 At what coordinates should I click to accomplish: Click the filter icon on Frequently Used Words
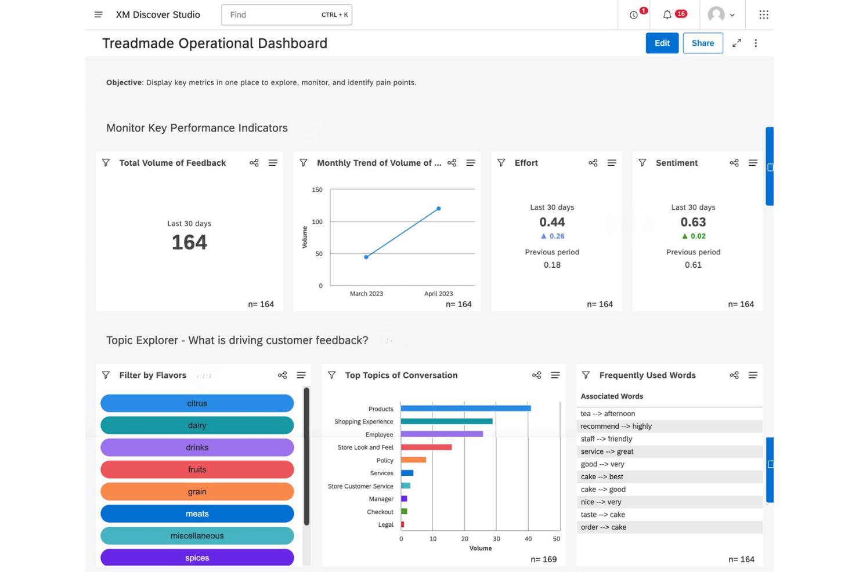point(586,375)
